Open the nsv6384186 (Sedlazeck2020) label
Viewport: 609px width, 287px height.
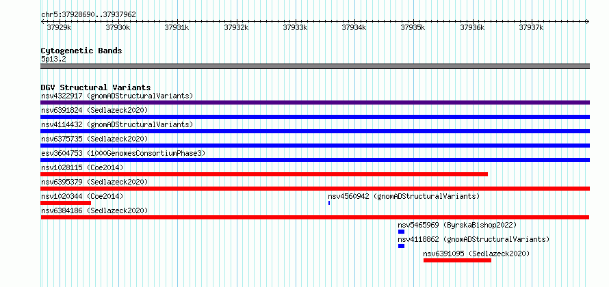tap(94, 210)
